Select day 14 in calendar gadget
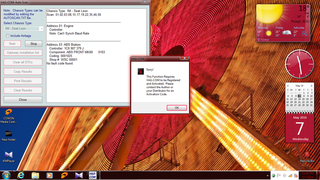 point(299,99)
